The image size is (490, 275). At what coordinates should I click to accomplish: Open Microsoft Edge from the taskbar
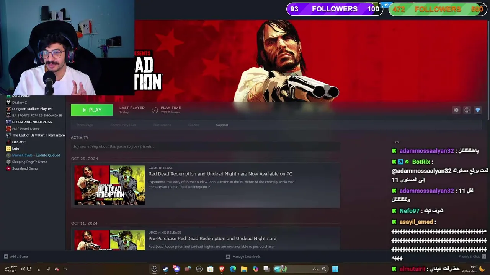[x=233, y=269]
